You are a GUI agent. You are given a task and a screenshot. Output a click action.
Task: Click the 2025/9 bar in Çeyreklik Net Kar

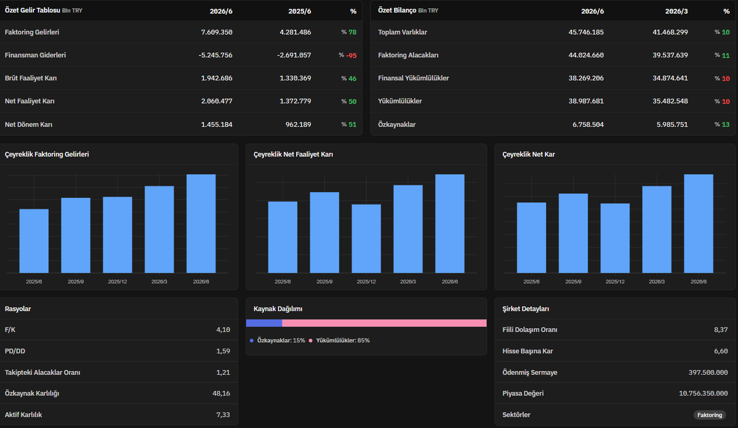tap(573, 233)
